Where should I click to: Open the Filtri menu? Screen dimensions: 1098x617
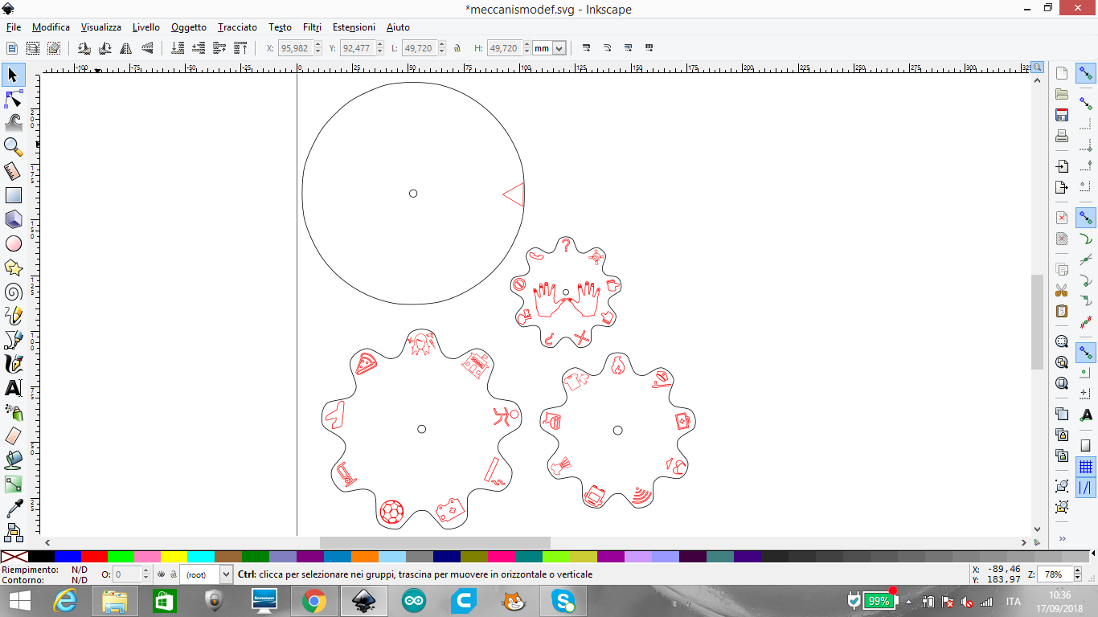point(312,27)
